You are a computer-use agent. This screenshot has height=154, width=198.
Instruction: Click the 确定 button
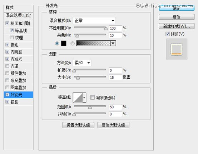(177, 8)
